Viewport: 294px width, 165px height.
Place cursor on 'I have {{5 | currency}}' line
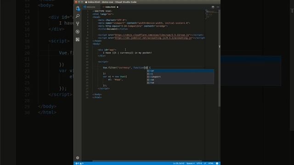click(x=127, y=53)
